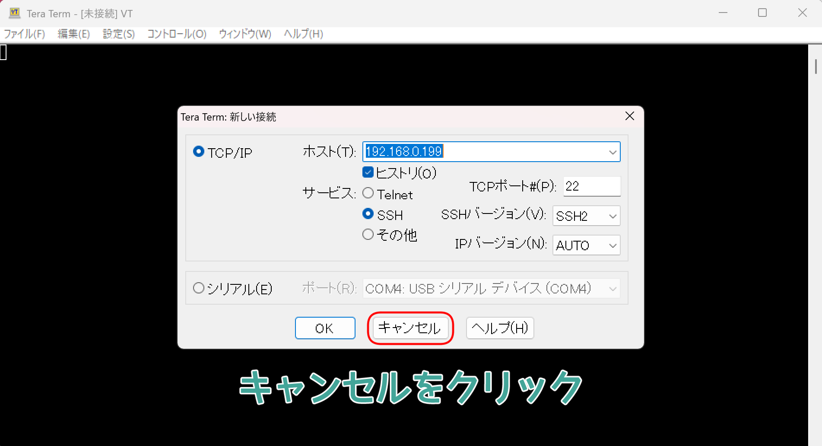Select the TCP/IP radio button
This screenshot has width=822, height=446.
(x=199, y=152)
